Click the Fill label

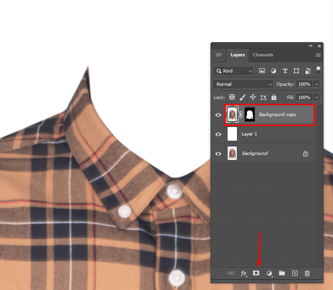click(290, 98)
